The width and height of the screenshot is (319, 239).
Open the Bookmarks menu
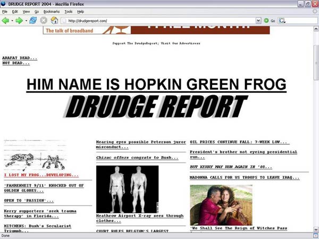tap(52, 12)
